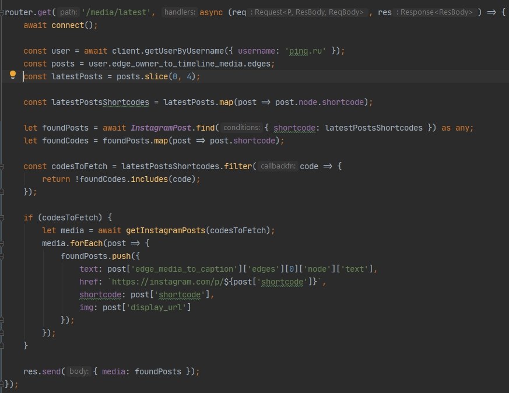
Task: Click the 'username' property key
Action: coord(257,51)
